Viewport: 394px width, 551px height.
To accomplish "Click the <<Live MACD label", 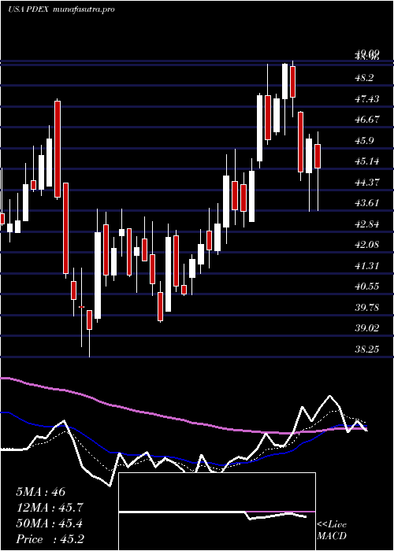I will pyautogui.click(x=332, y=531).
